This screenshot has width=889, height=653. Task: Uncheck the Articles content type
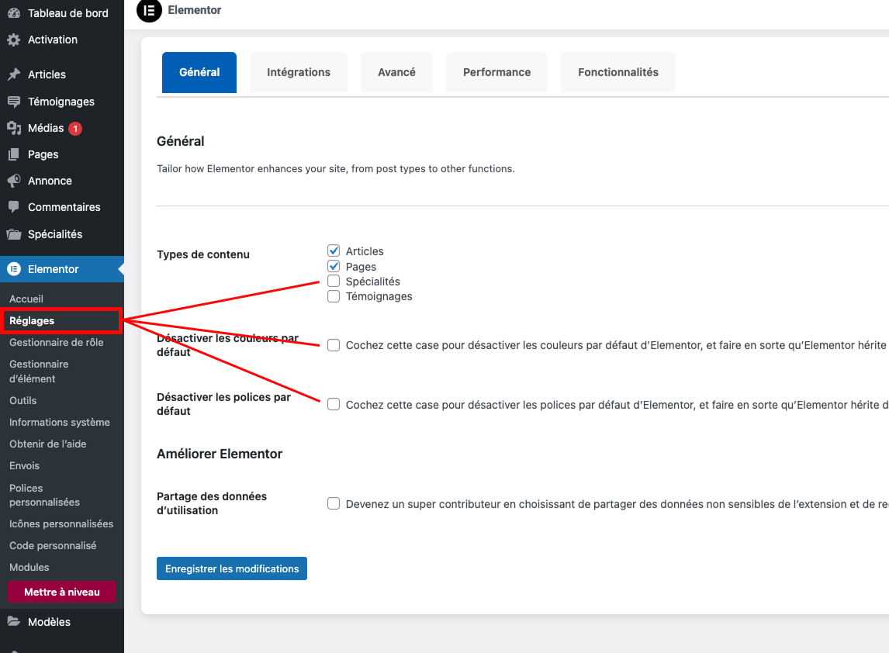click(x=334, y=250)
